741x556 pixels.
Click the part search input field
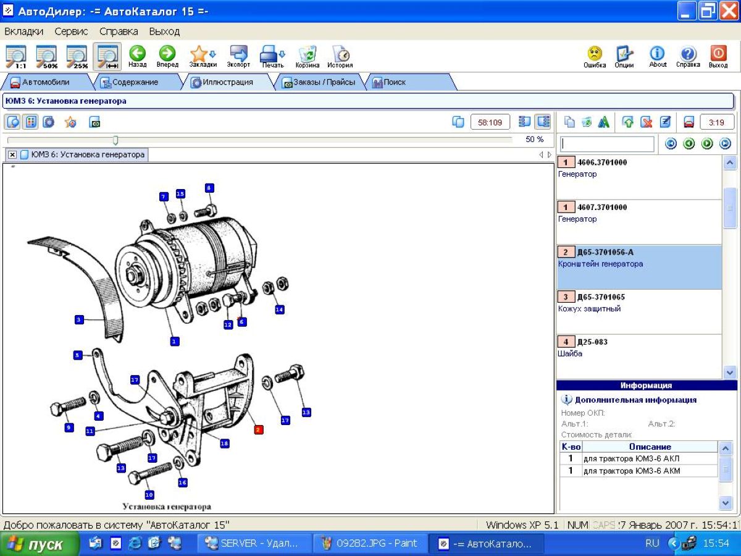click(x=606, y=144)
